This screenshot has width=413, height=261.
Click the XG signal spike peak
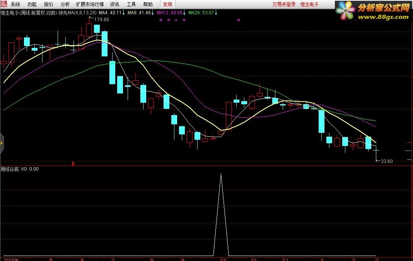[x=221, y=174]
